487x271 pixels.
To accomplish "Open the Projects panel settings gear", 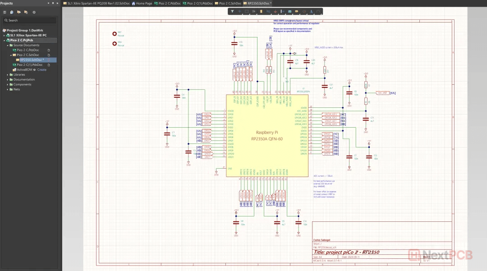I will pos(34,12).
